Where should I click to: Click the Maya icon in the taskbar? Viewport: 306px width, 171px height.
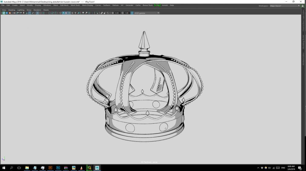point(97,168)
